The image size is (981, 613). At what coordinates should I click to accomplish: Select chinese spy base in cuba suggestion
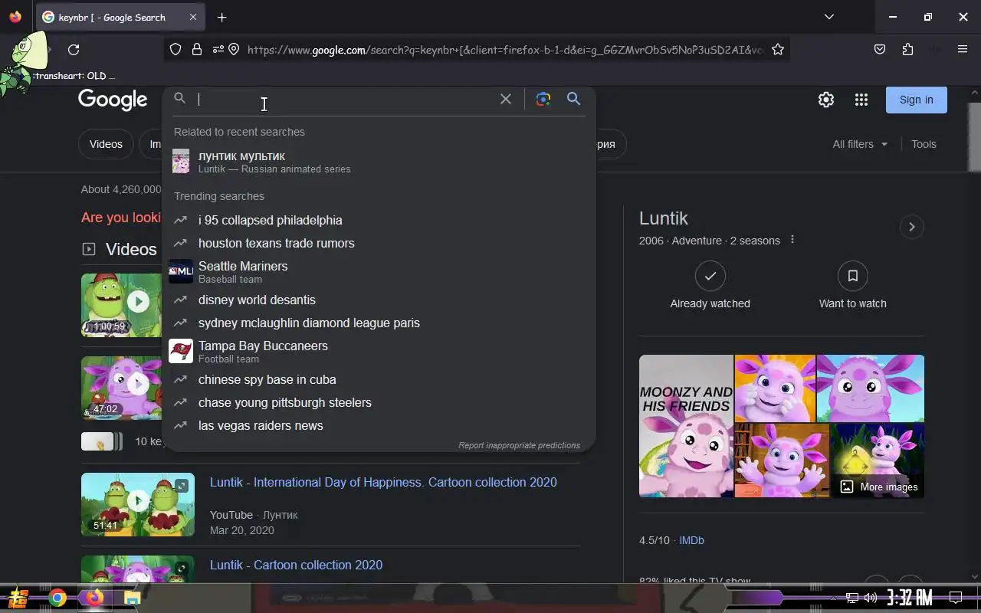click(x=379, y=379)
